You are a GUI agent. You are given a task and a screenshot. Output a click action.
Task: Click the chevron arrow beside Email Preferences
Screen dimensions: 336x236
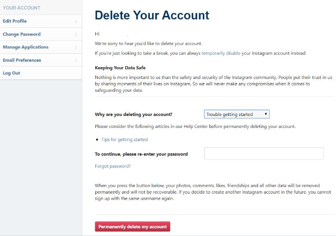pos(76,60)
